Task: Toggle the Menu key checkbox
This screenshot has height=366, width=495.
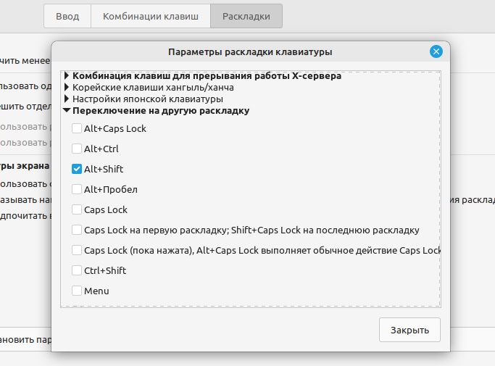Action: (x=77, y=291)
